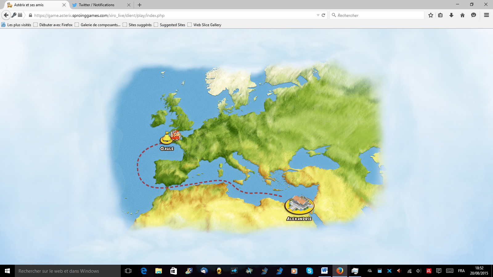This screenshot has width=493, height=277.
Task: Click the Firefox taskbar icon
Action: (340, 271)
